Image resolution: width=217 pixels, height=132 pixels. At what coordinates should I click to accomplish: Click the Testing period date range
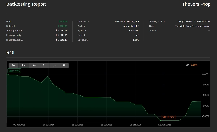194,22
